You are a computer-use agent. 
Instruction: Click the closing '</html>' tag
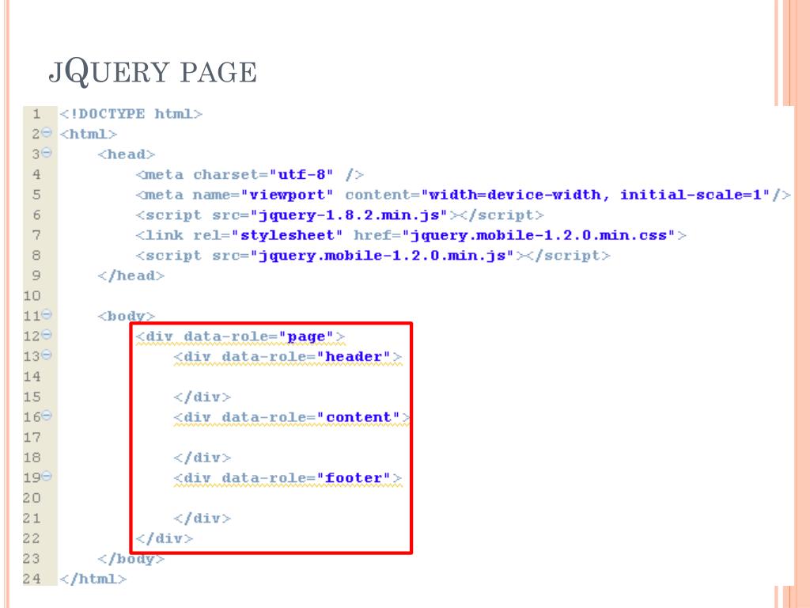coord(93,579)
